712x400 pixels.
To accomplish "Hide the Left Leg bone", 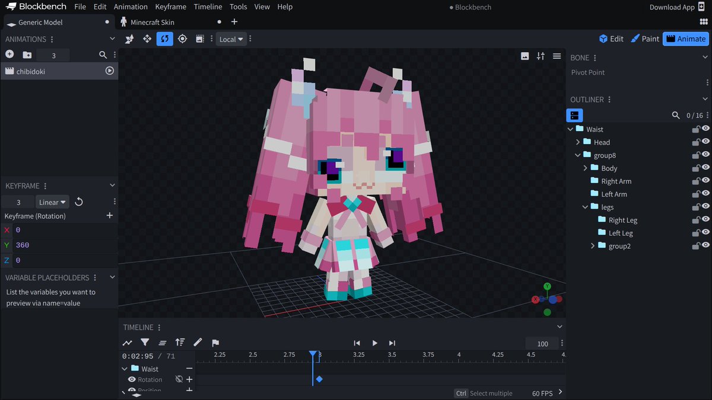I will 706,233.
